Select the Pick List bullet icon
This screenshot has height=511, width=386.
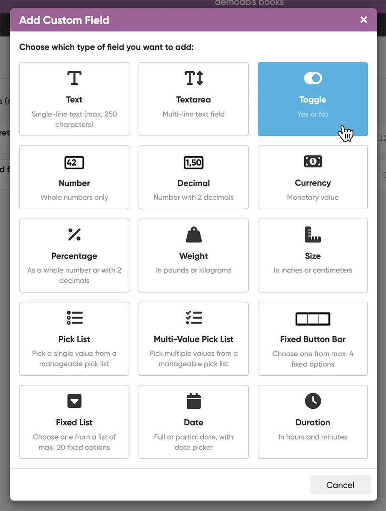[74, 318]
